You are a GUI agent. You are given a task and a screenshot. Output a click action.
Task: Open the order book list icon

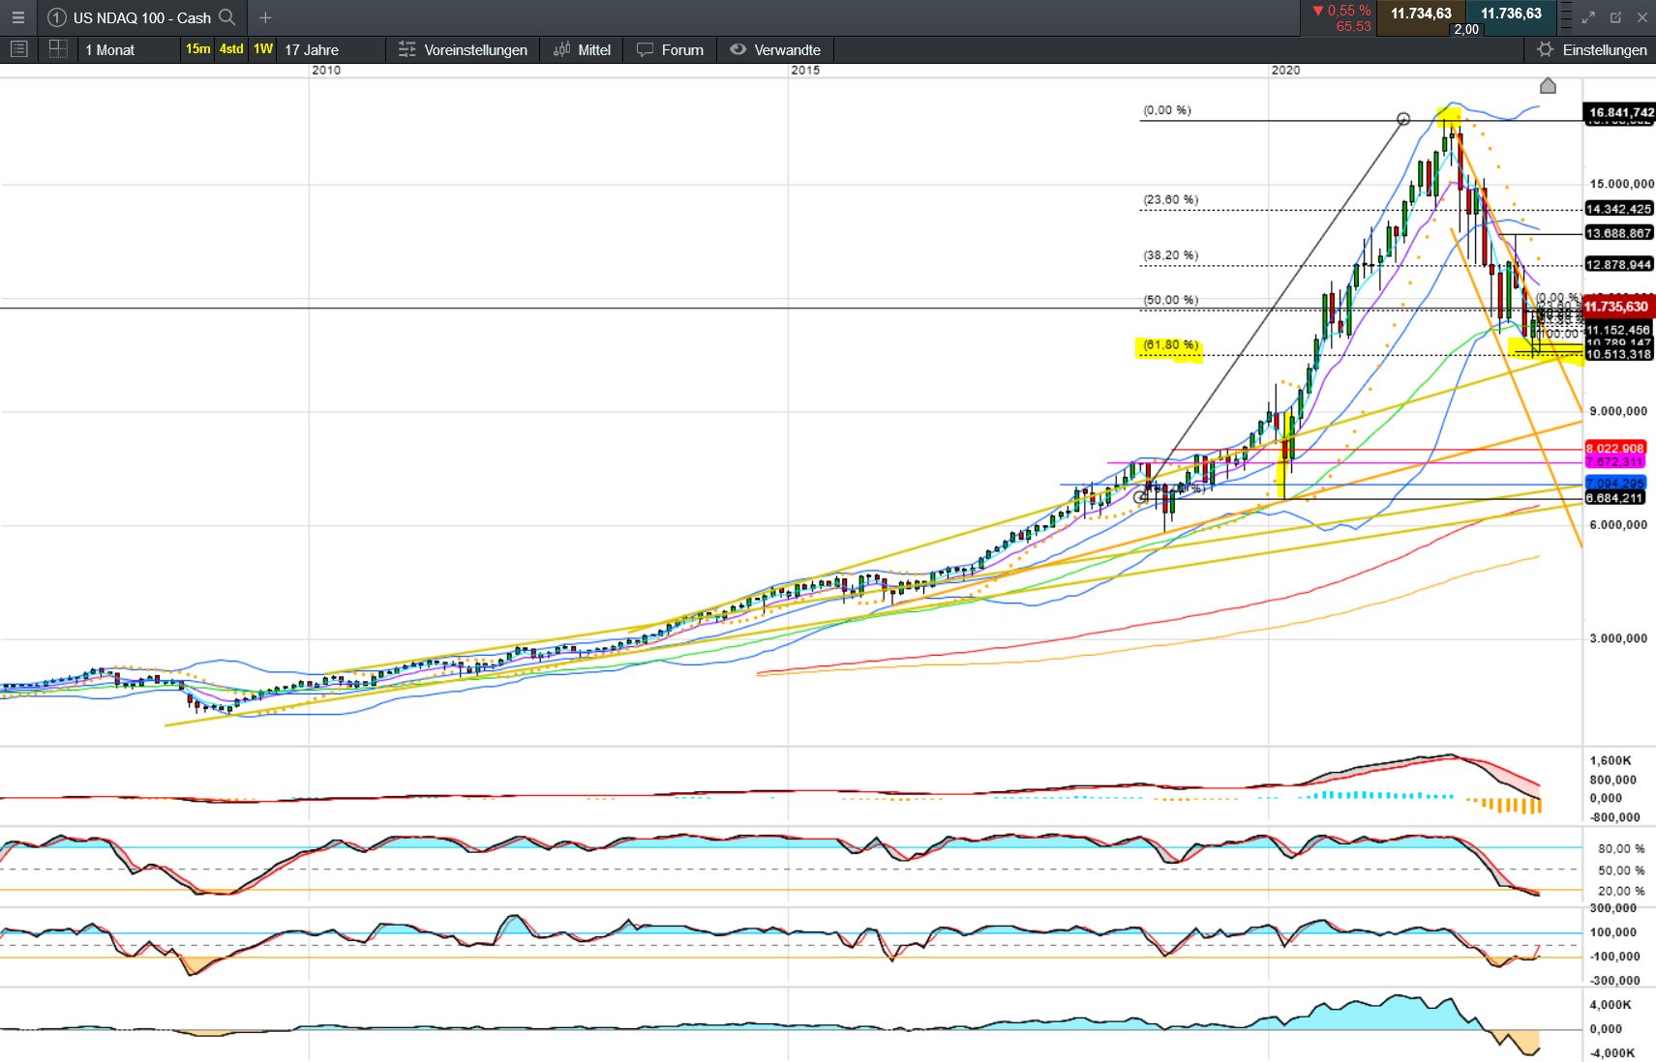pyautogui.click(x=18, y=48)
